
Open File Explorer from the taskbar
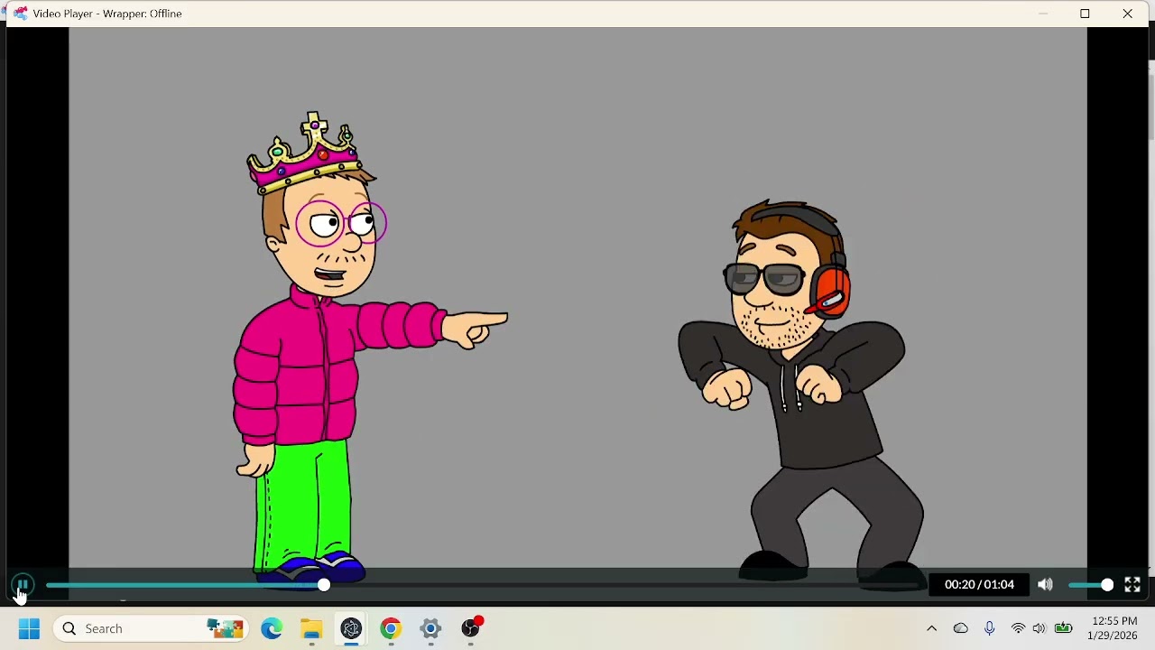311,628
